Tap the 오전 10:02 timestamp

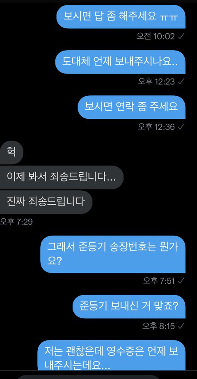click(x=156, y=37)
